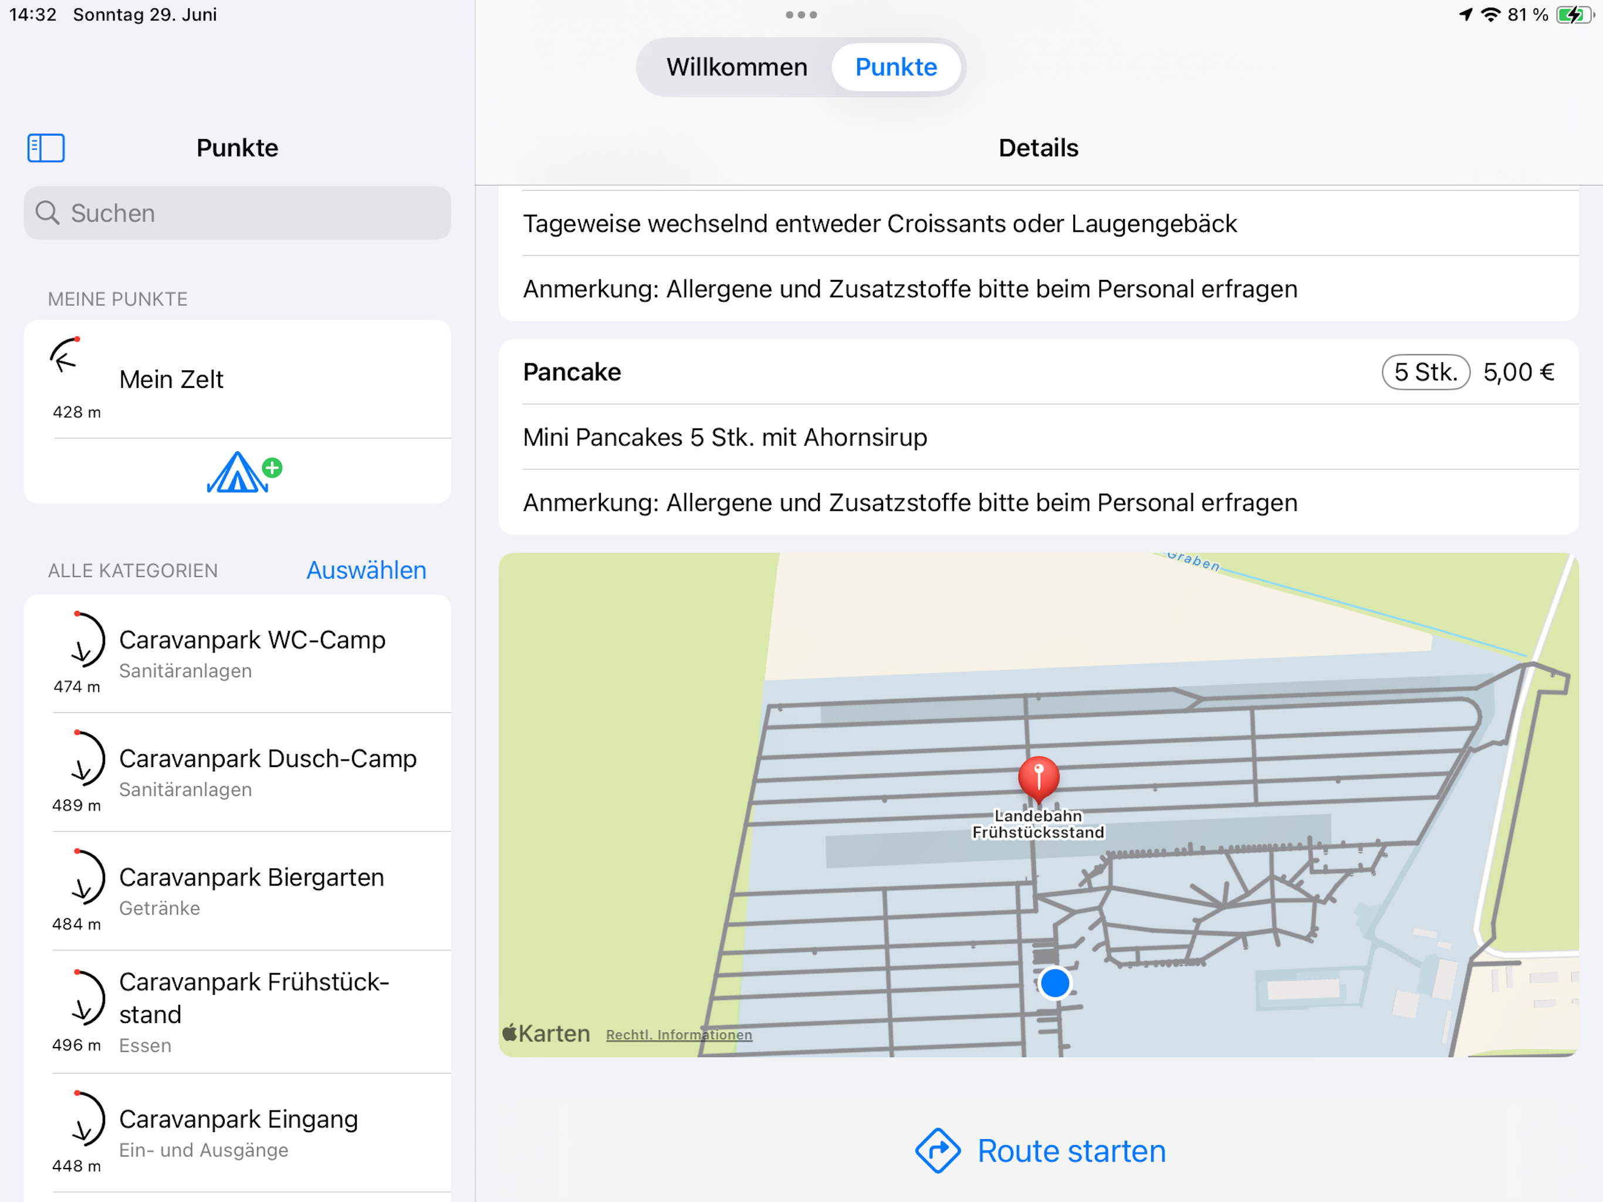Tap the search magnifier icon
The width and height of the screenshot is (1603, 1202).
coord(48,213)
